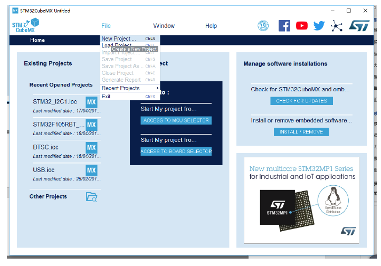Open the recent project STM32F105RBT_...
Viewport: 381px width, 266px height.
pyautogui.click(x=59, y=125)
